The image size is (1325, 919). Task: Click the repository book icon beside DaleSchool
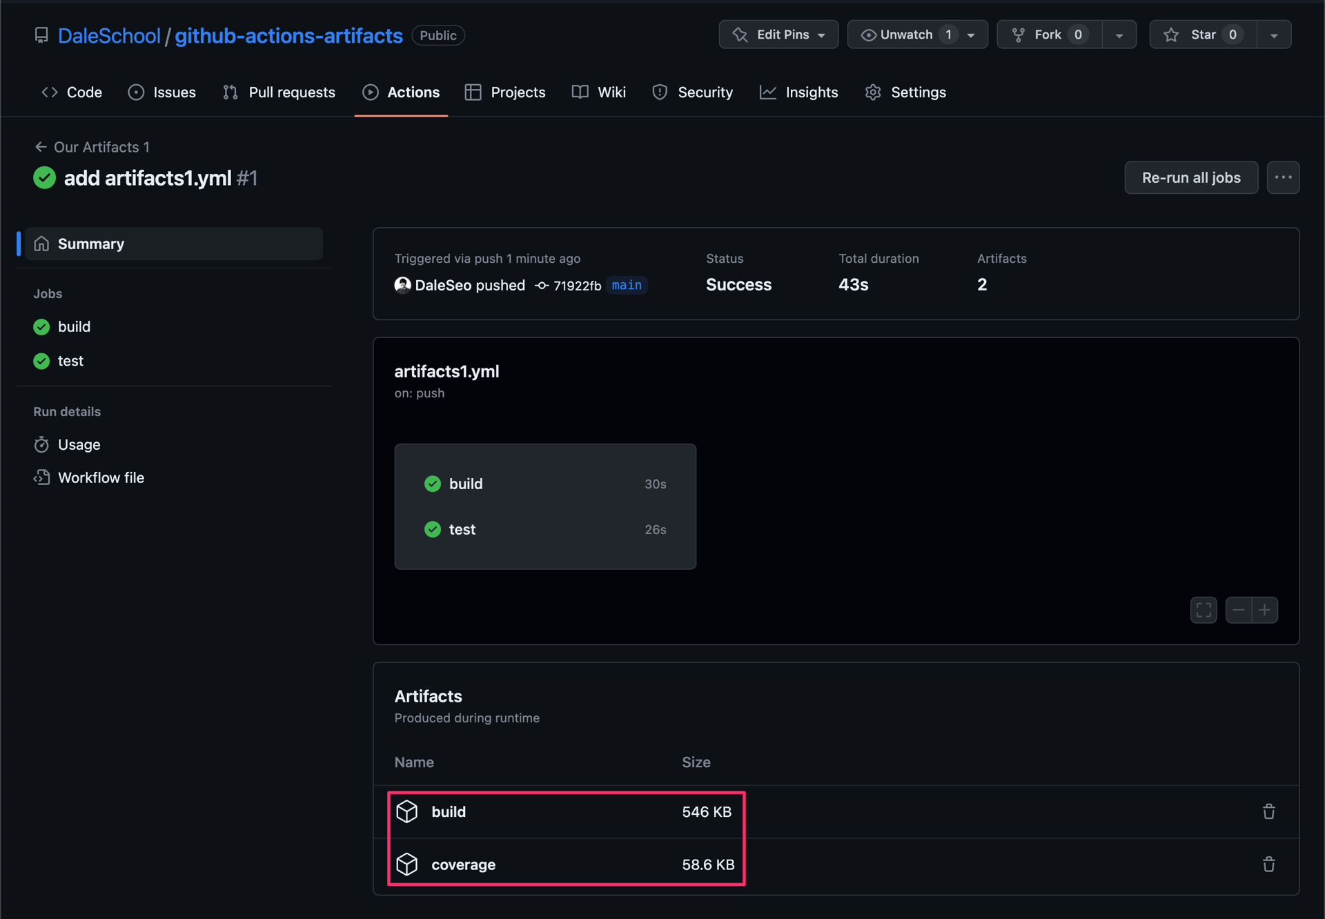coord(41,35)
